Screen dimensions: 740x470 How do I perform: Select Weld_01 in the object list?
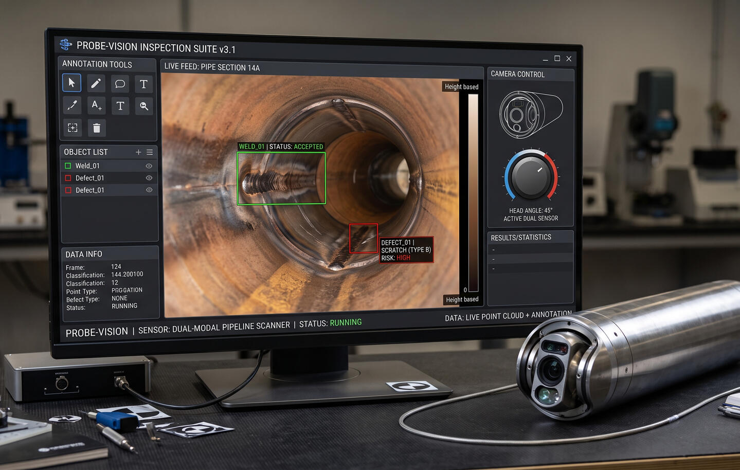pyautogui.click(x=109, y=166)
